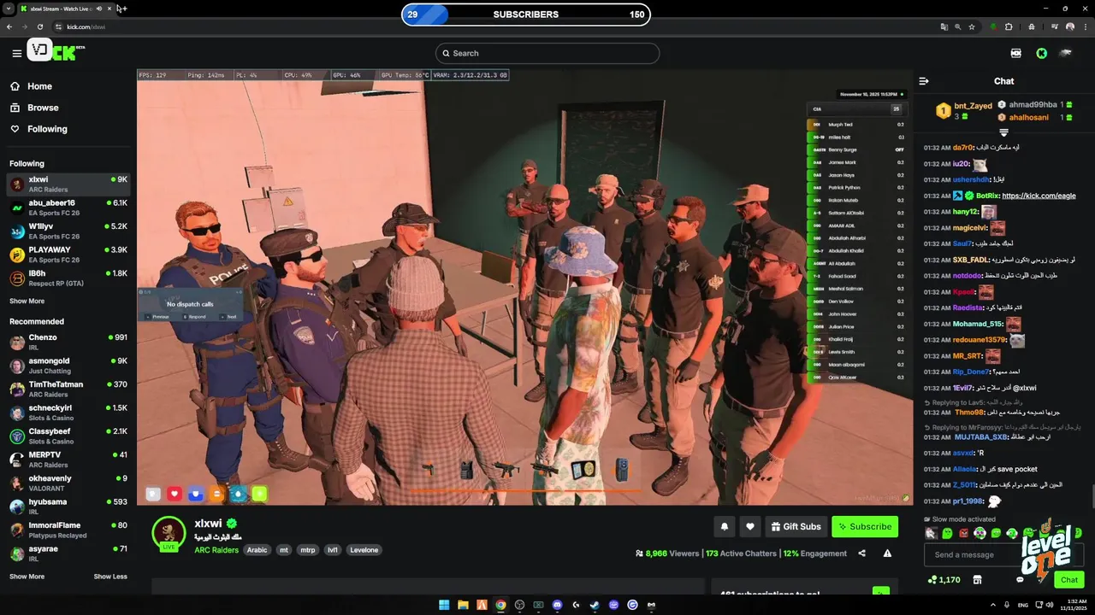Open File Explorer on taskbar

coord(463,605)
